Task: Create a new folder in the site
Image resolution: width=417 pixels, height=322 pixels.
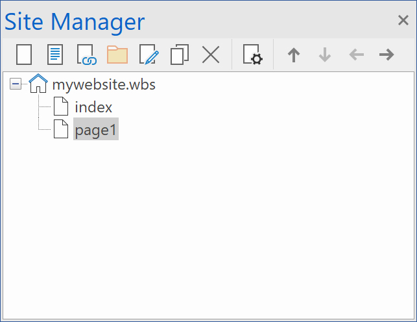Action: coord(117,55)
